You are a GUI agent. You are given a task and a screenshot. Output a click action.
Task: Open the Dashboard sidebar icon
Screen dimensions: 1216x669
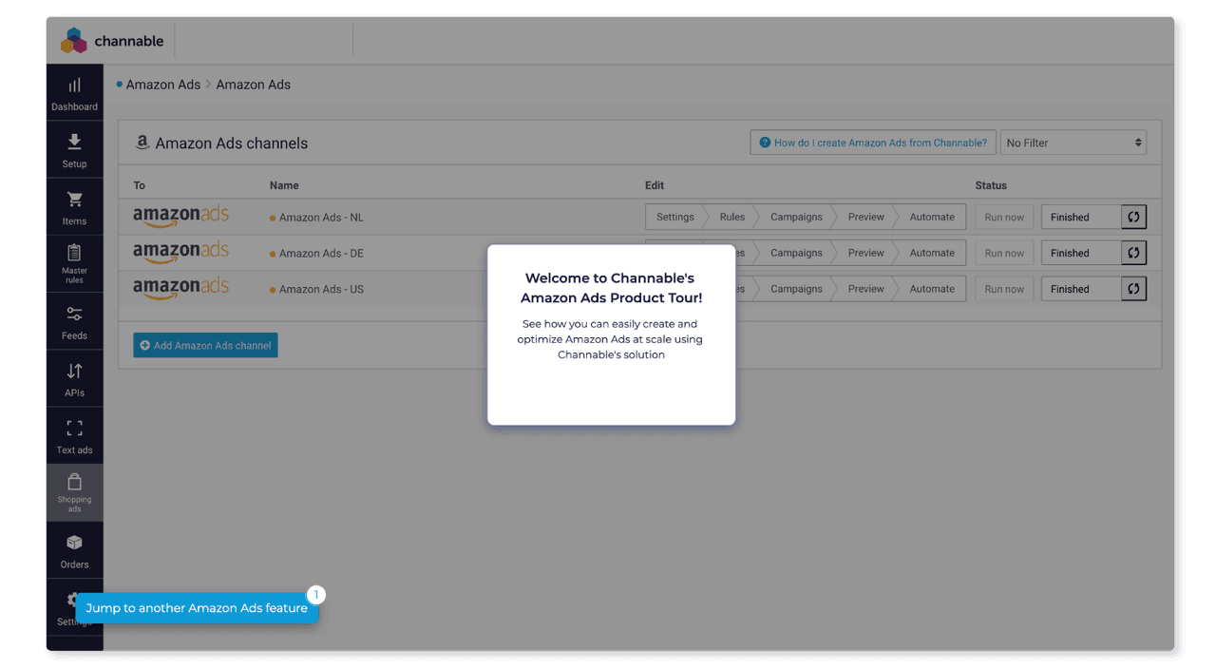tap(74, 86)
